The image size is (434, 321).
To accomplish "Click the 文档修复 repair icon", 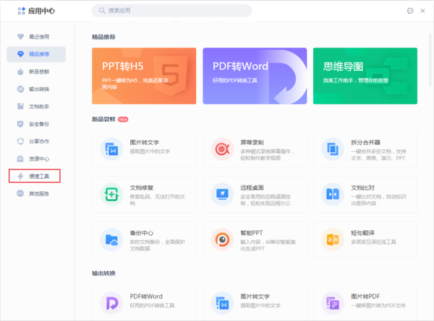I will [112, 194].
